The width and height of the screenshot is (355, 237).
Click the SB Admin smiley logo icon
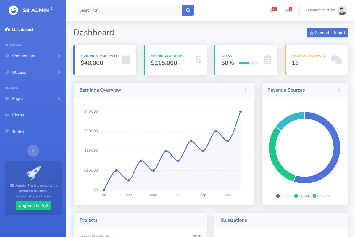click(x=13, y=10)
